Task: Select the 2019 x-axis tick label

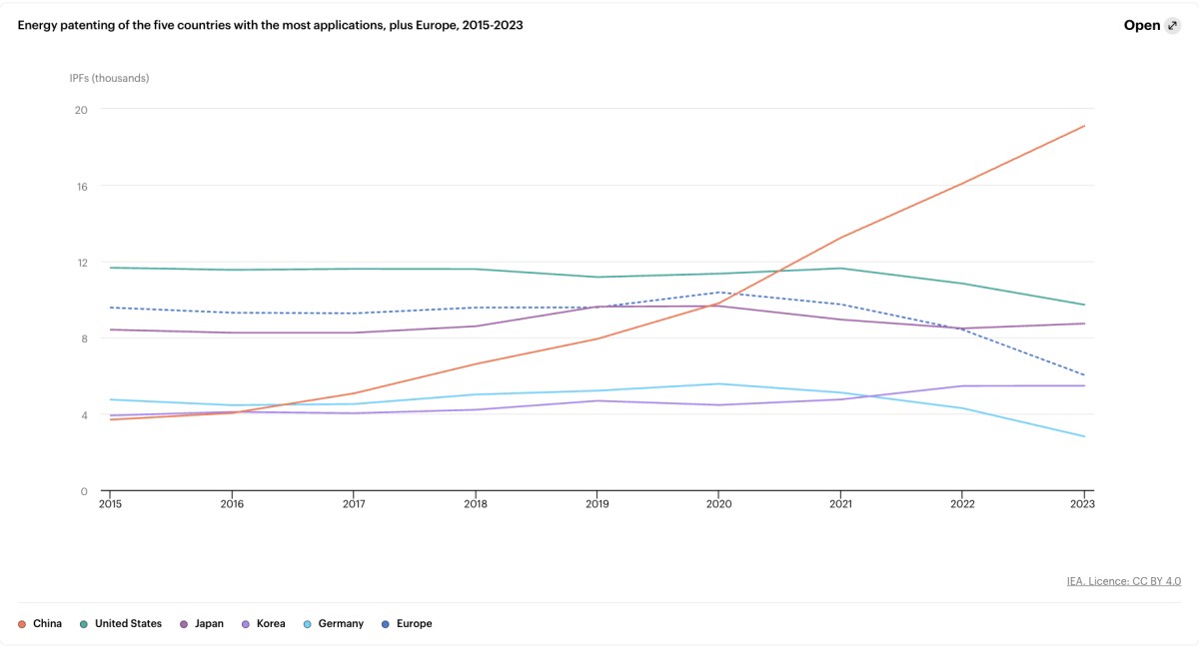Action: 597,504
